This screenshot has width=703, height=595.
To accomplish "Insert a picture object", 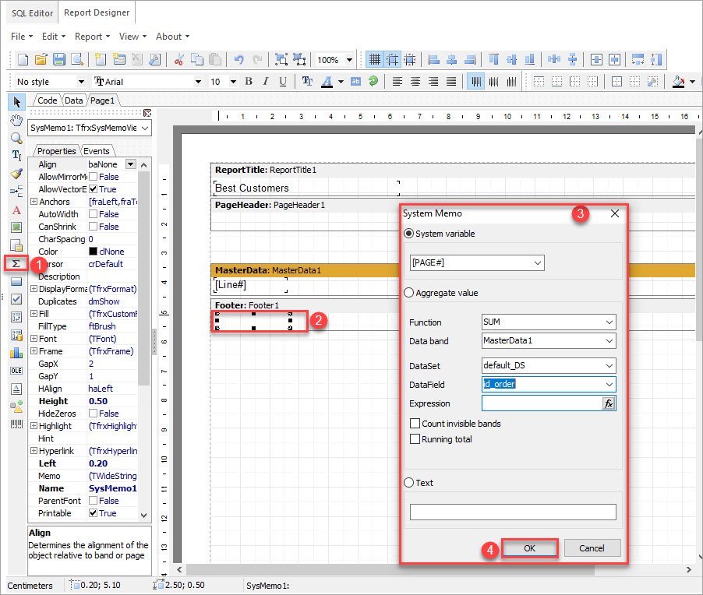I will tap(16, 227).
